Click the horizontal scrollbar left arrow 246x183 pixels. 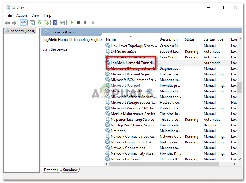[x=107, y=164]
